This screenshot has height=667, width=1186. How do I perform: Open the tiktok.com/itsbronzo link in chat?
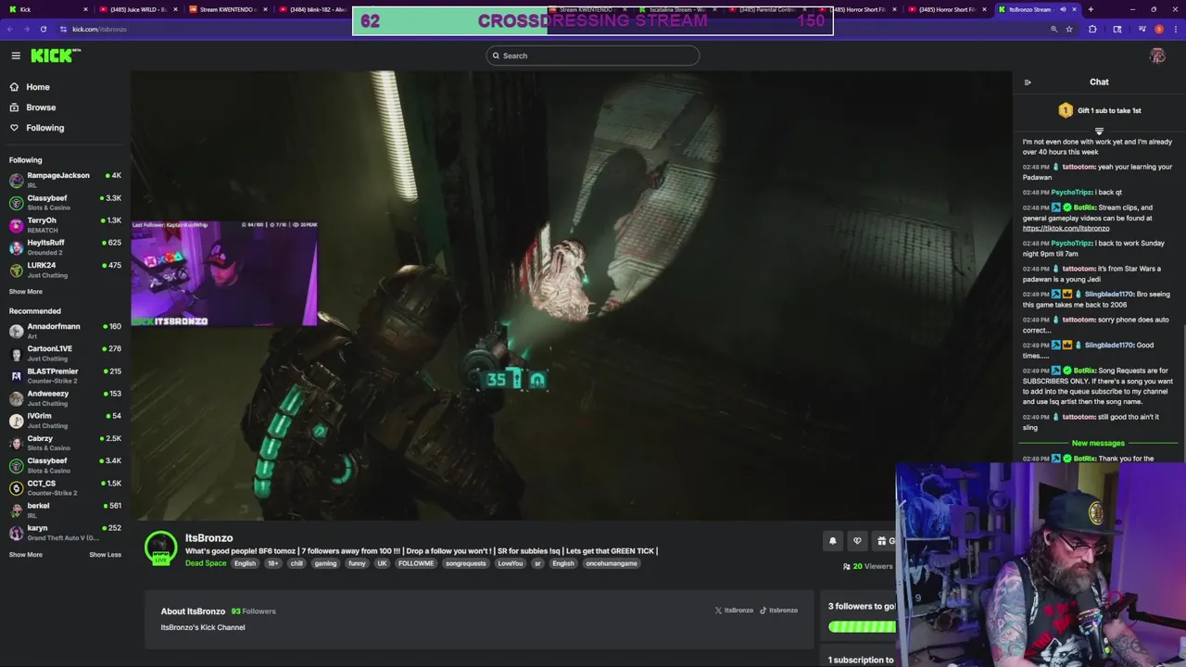(1066, 228)
